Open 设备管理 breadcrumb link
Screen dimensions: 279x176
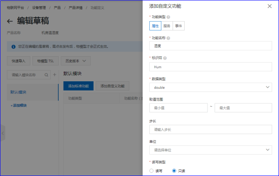[x=39, y=8]
